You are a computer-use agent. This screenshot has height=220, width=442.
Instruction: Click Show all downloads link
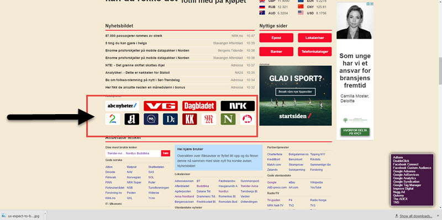point(415,216)
